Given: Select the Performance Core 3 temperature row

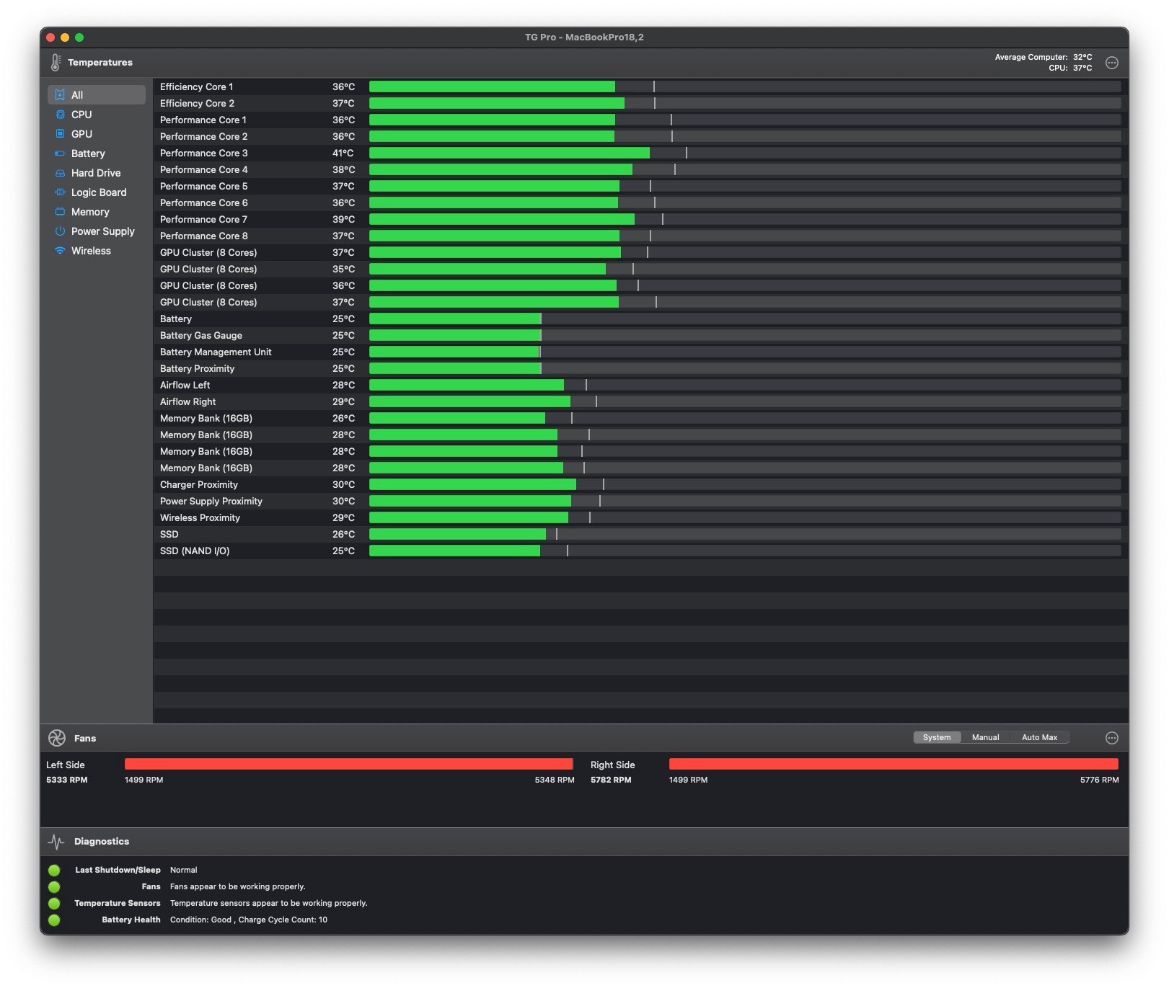Looking at the screenshot, I should coord(640,153).
